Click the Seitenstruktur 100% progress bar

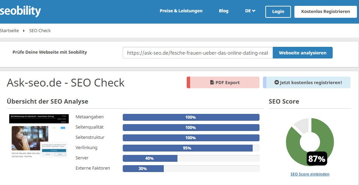[x=191, y=138]
